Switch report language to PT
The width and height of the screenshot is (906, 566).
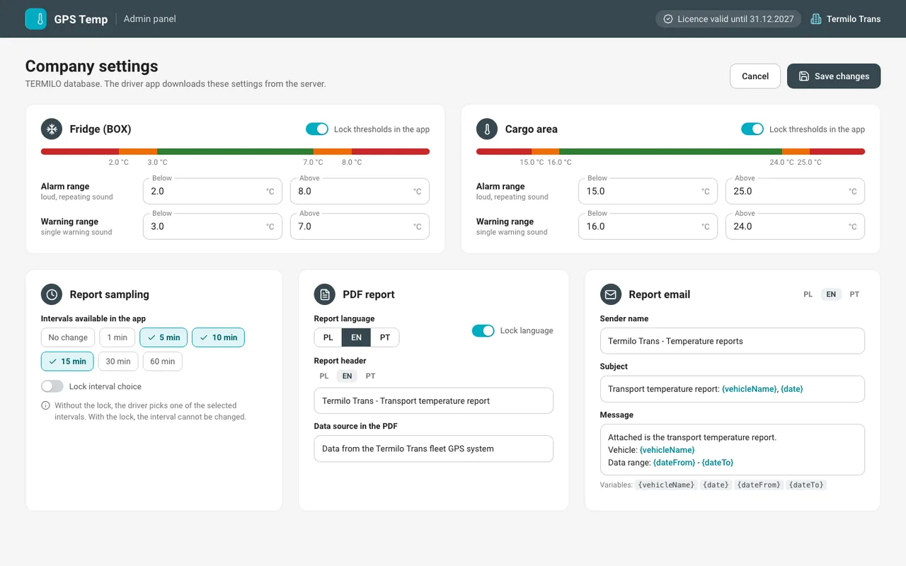click(385, 337)
